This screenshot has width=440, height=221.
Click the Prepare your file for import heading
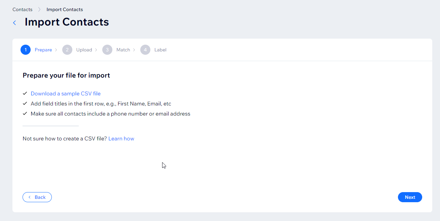66,75
